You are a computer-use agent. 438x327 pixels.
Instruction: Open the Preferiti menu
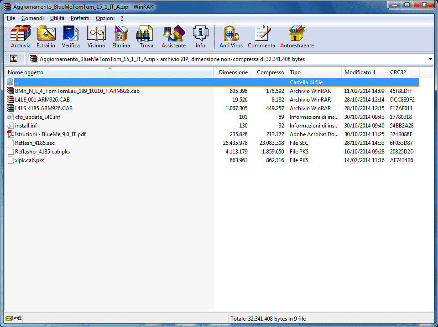(x=80, y=18)
